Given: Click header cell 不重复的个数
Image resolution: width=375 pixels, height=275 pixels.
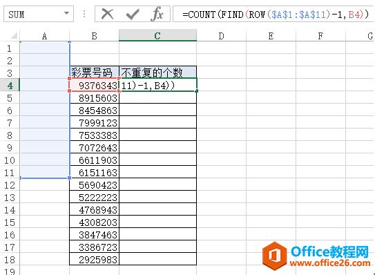Looking at the screenshot, I should click(157, 73).
